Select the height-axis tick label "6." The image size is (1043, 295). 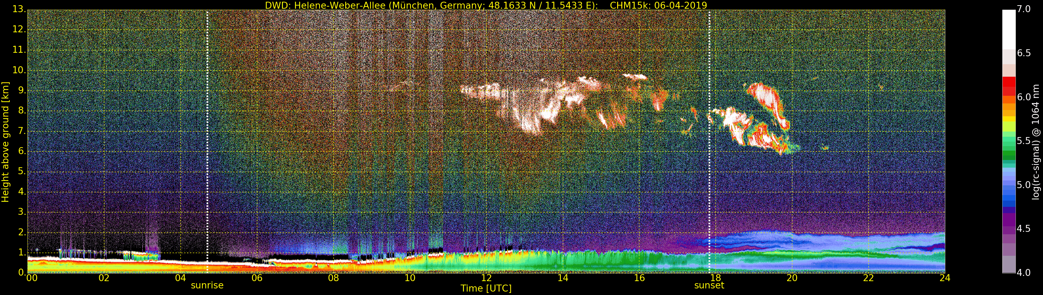[22, 151]
